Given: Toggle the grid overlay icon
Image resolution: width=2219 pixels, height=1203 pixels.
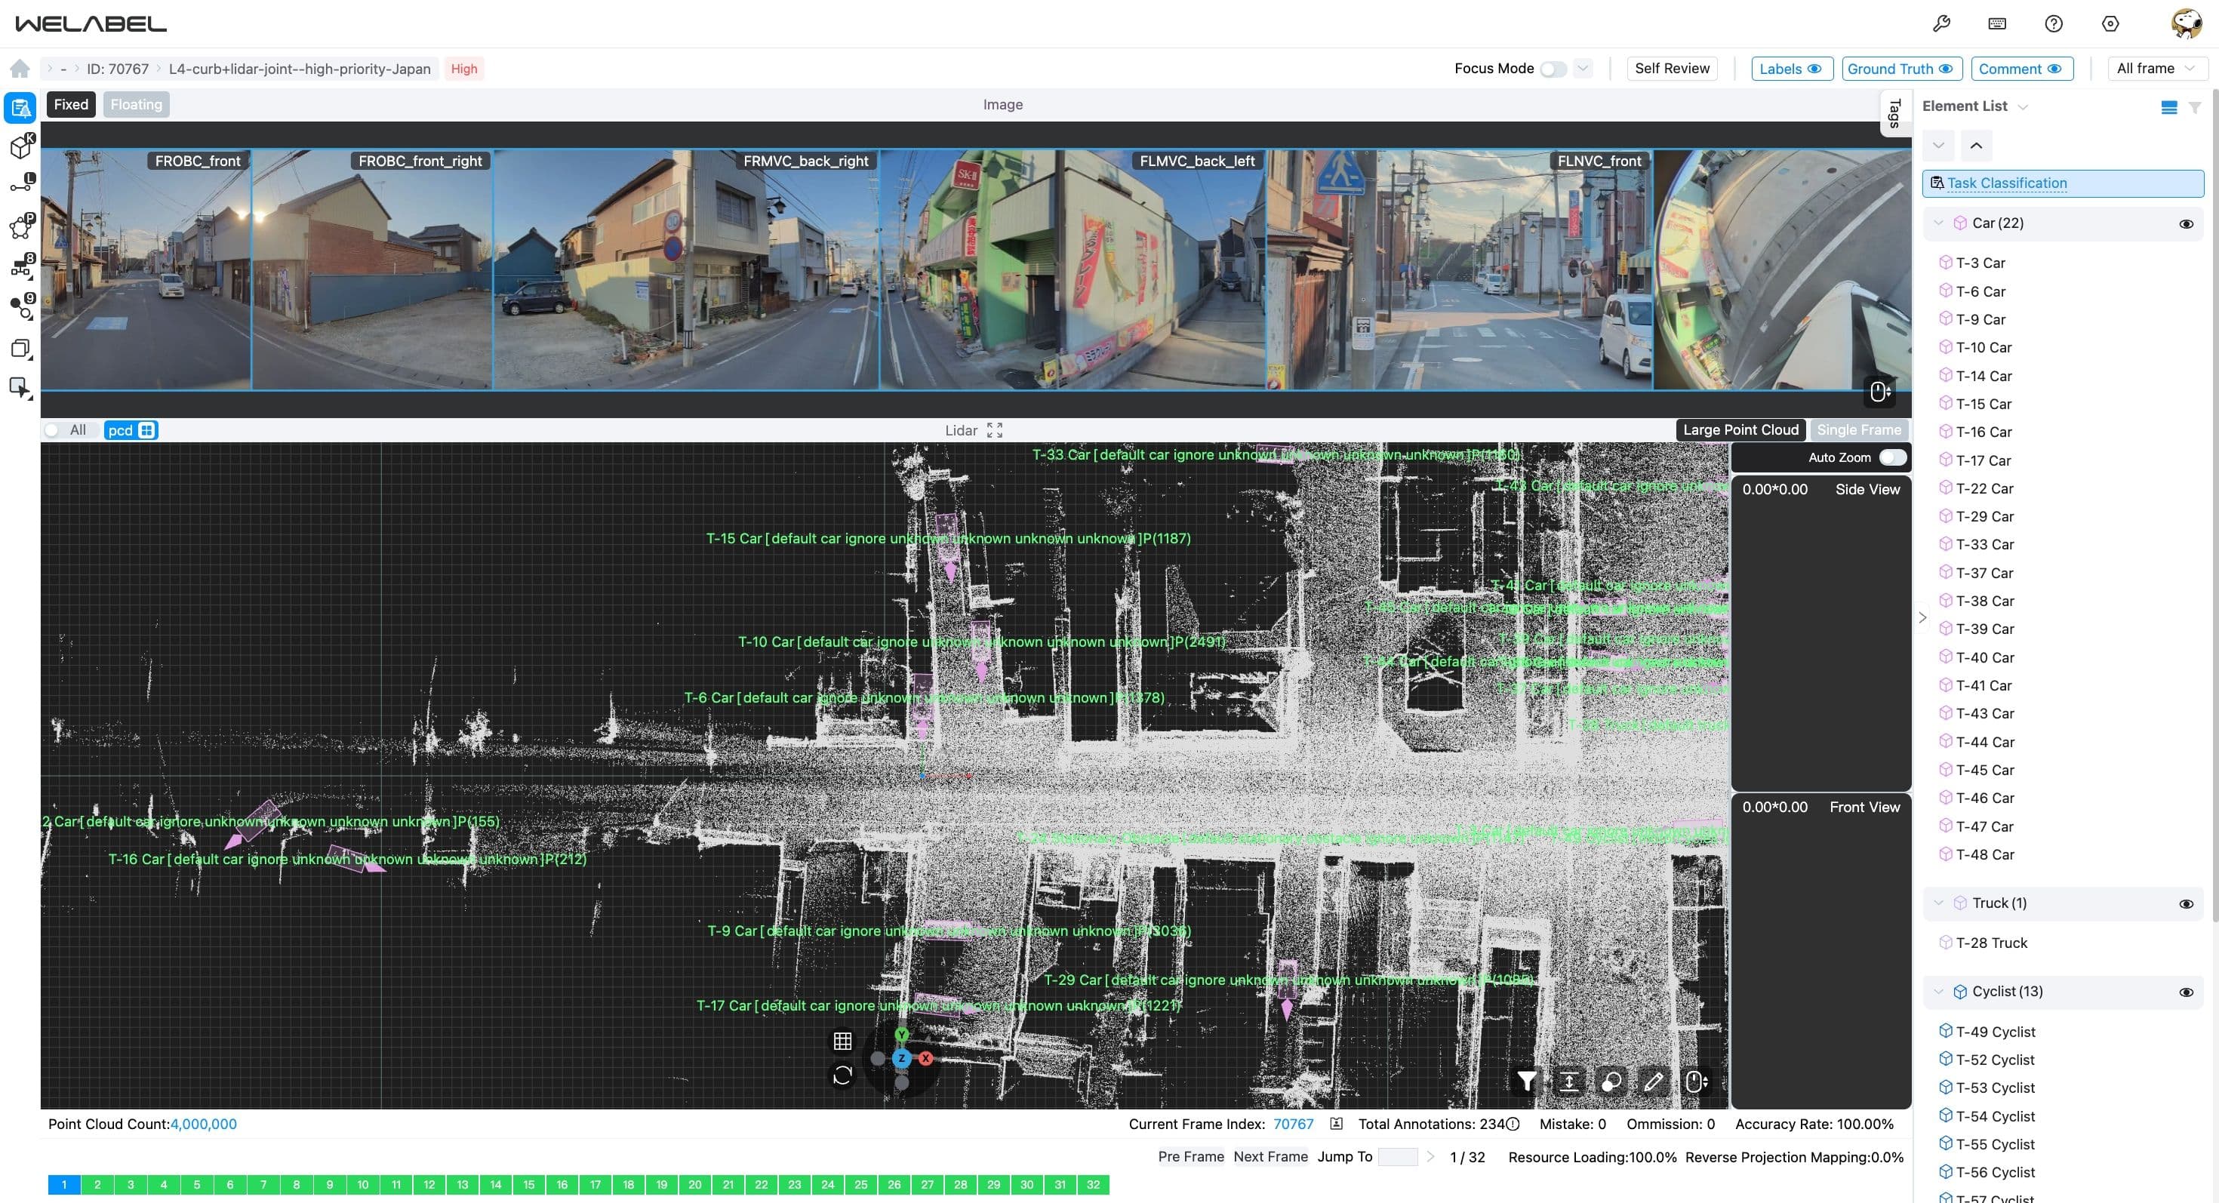Looking at the screenshot, I should pos(842,1041).
